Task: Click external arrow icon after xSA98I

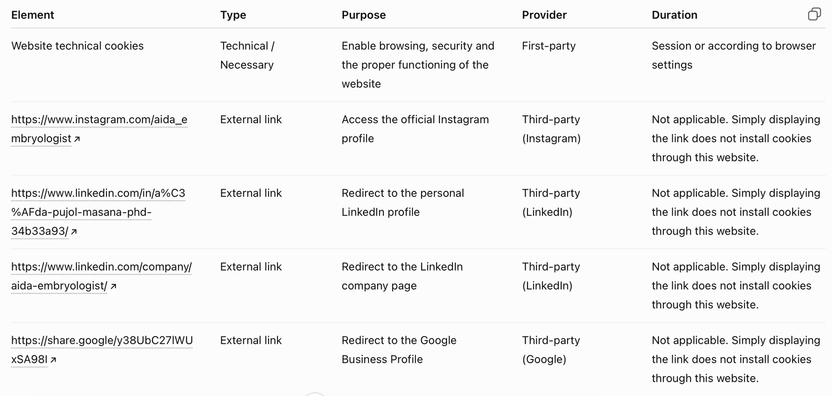Action: (53, 361)
